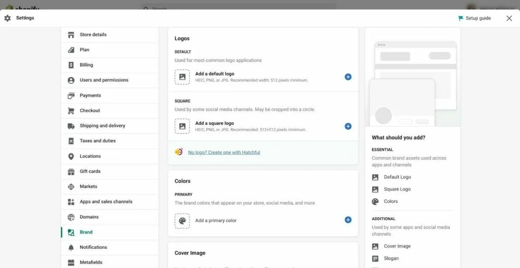
Task: Select Checkout in settings sidebar
Action: (110, 111)
